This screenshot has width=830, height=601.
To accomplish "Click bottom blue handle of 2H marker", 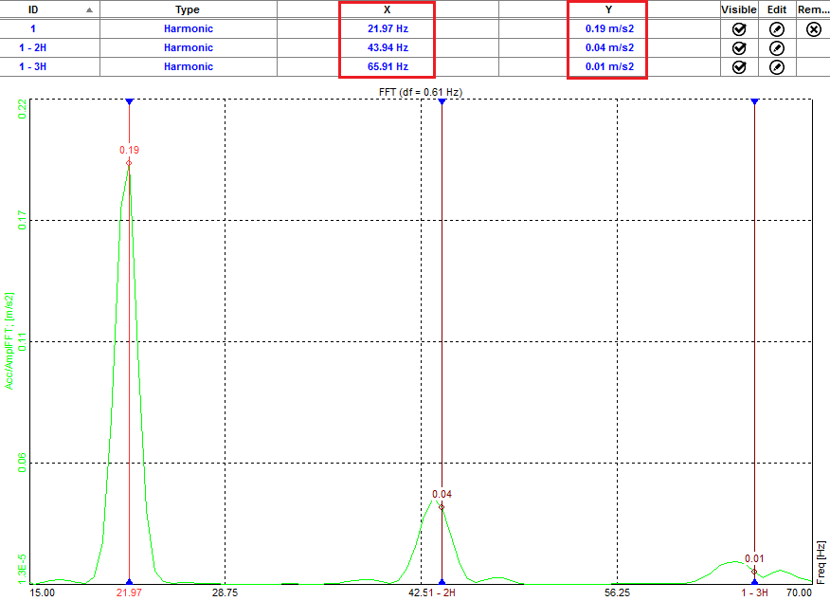I will pos(442,582).
